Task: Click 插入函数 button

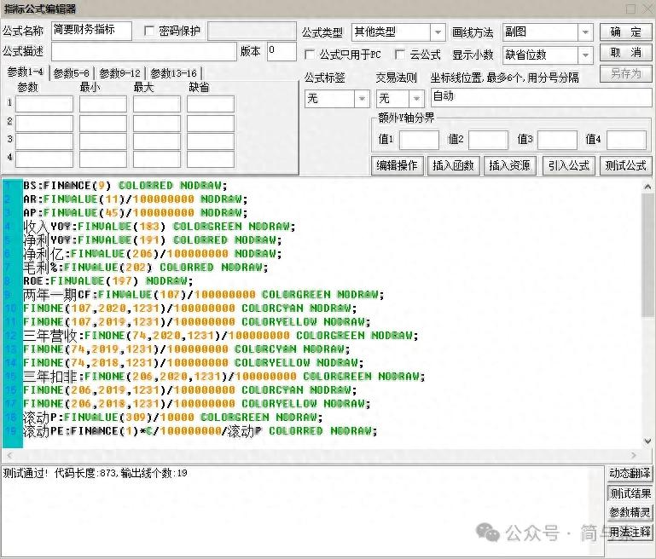Action: coord(453,165)
